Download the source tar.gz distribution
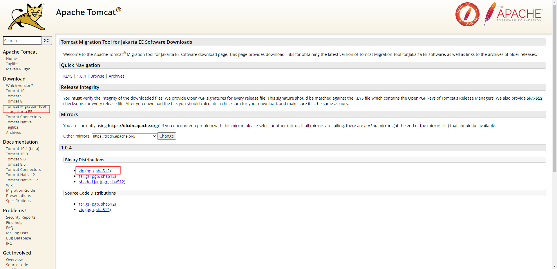This screenshot has width=557, height=269. tap(84, 204)
